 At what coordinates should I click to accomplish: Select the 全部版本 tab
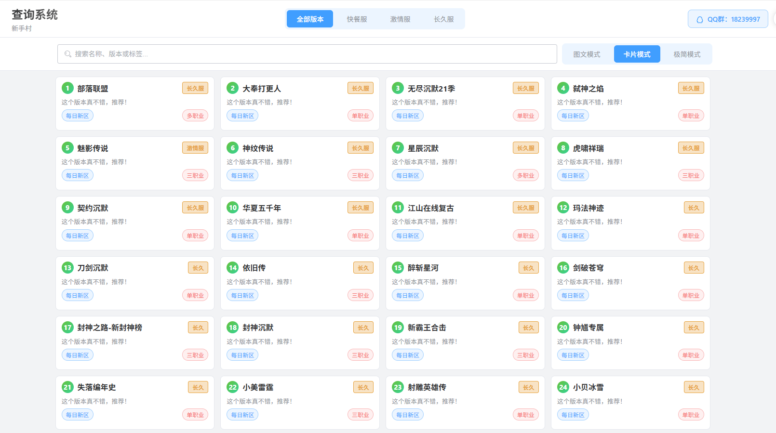310,19
